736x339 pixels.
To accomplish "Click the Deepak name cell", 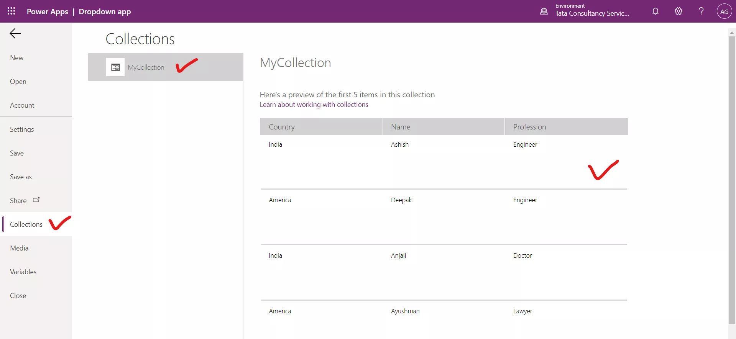I will click(x=401, y=200).
